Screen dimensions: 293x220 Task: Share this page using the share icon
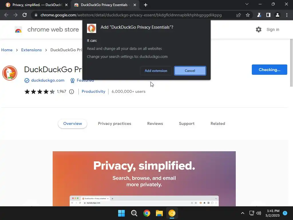pos(238,15)
